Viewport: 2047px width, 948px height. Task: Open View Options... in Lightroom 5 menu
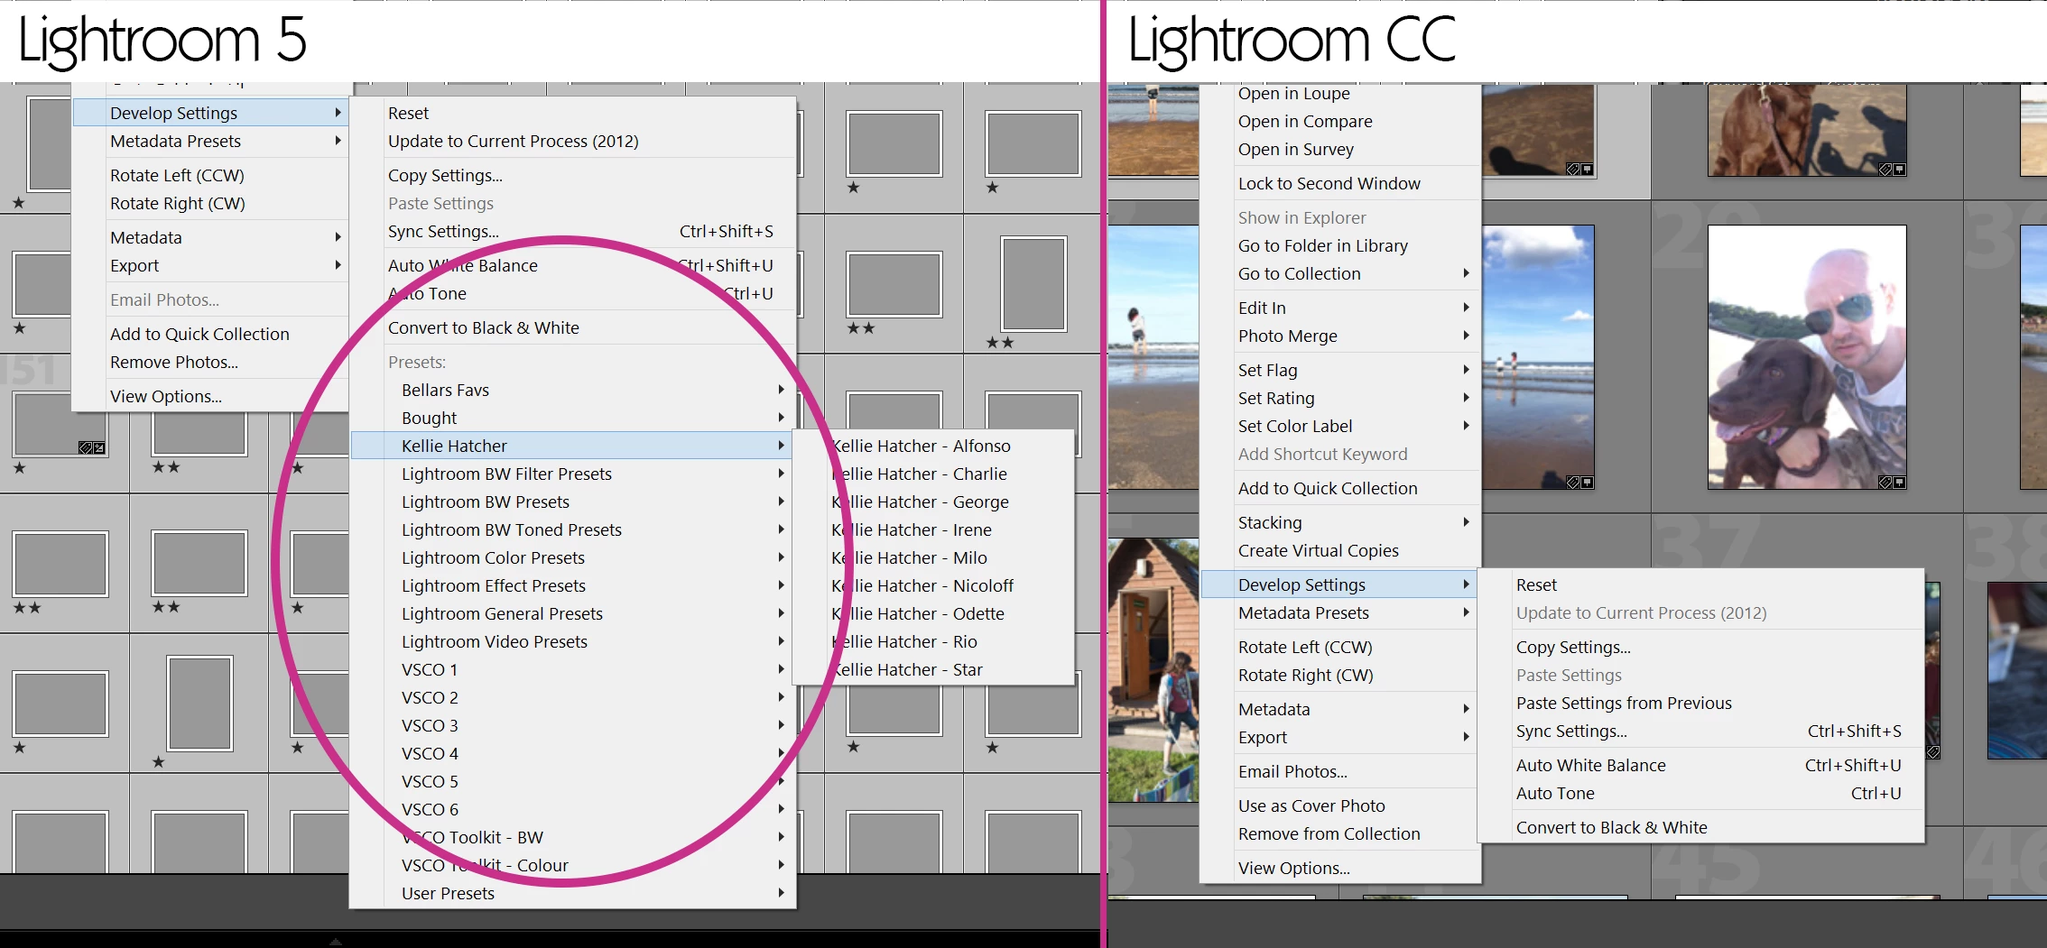click(x=210, y=396)
